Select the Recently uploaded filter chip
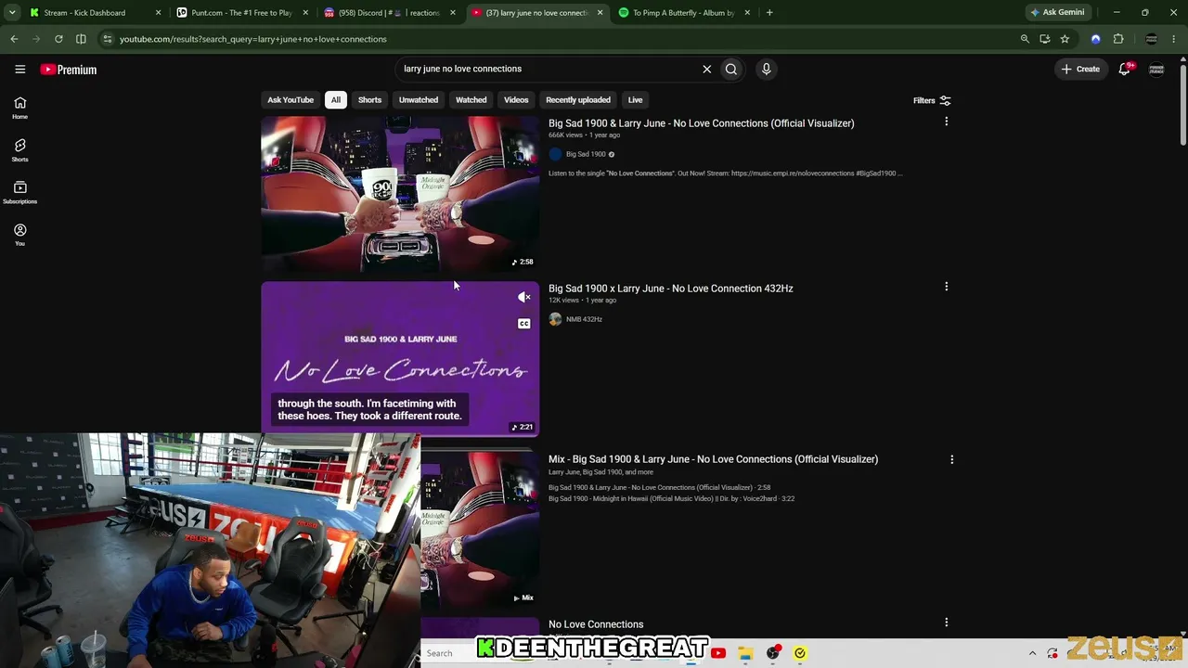This screenshot has height=668, width=1188. click(578, 100)
